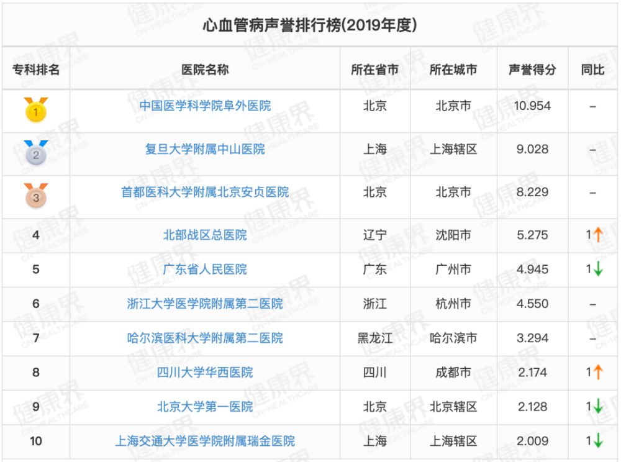This screenshot has height=462, width=621.
Task: Select the score 2.174
Action: coord(532,372)
